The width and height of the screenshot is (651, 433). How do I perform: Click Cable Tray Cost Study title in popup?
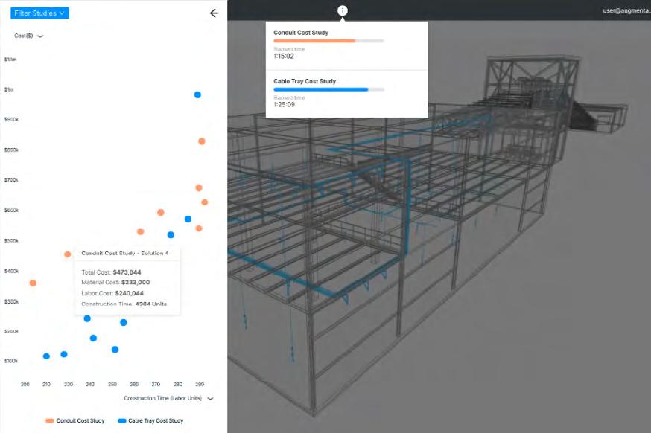(305, 81)
